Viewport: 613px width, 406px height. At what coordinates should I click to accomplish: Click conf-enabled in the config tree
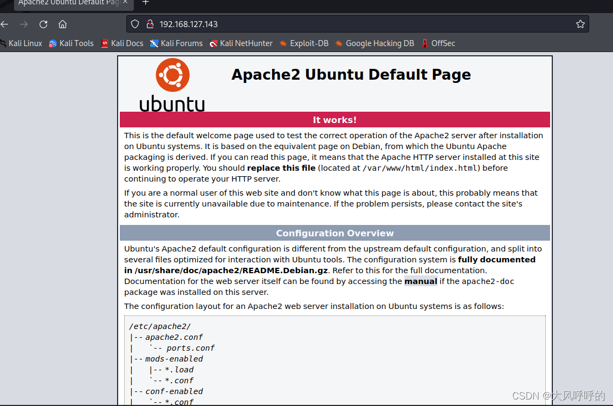[x=174, y=391]
